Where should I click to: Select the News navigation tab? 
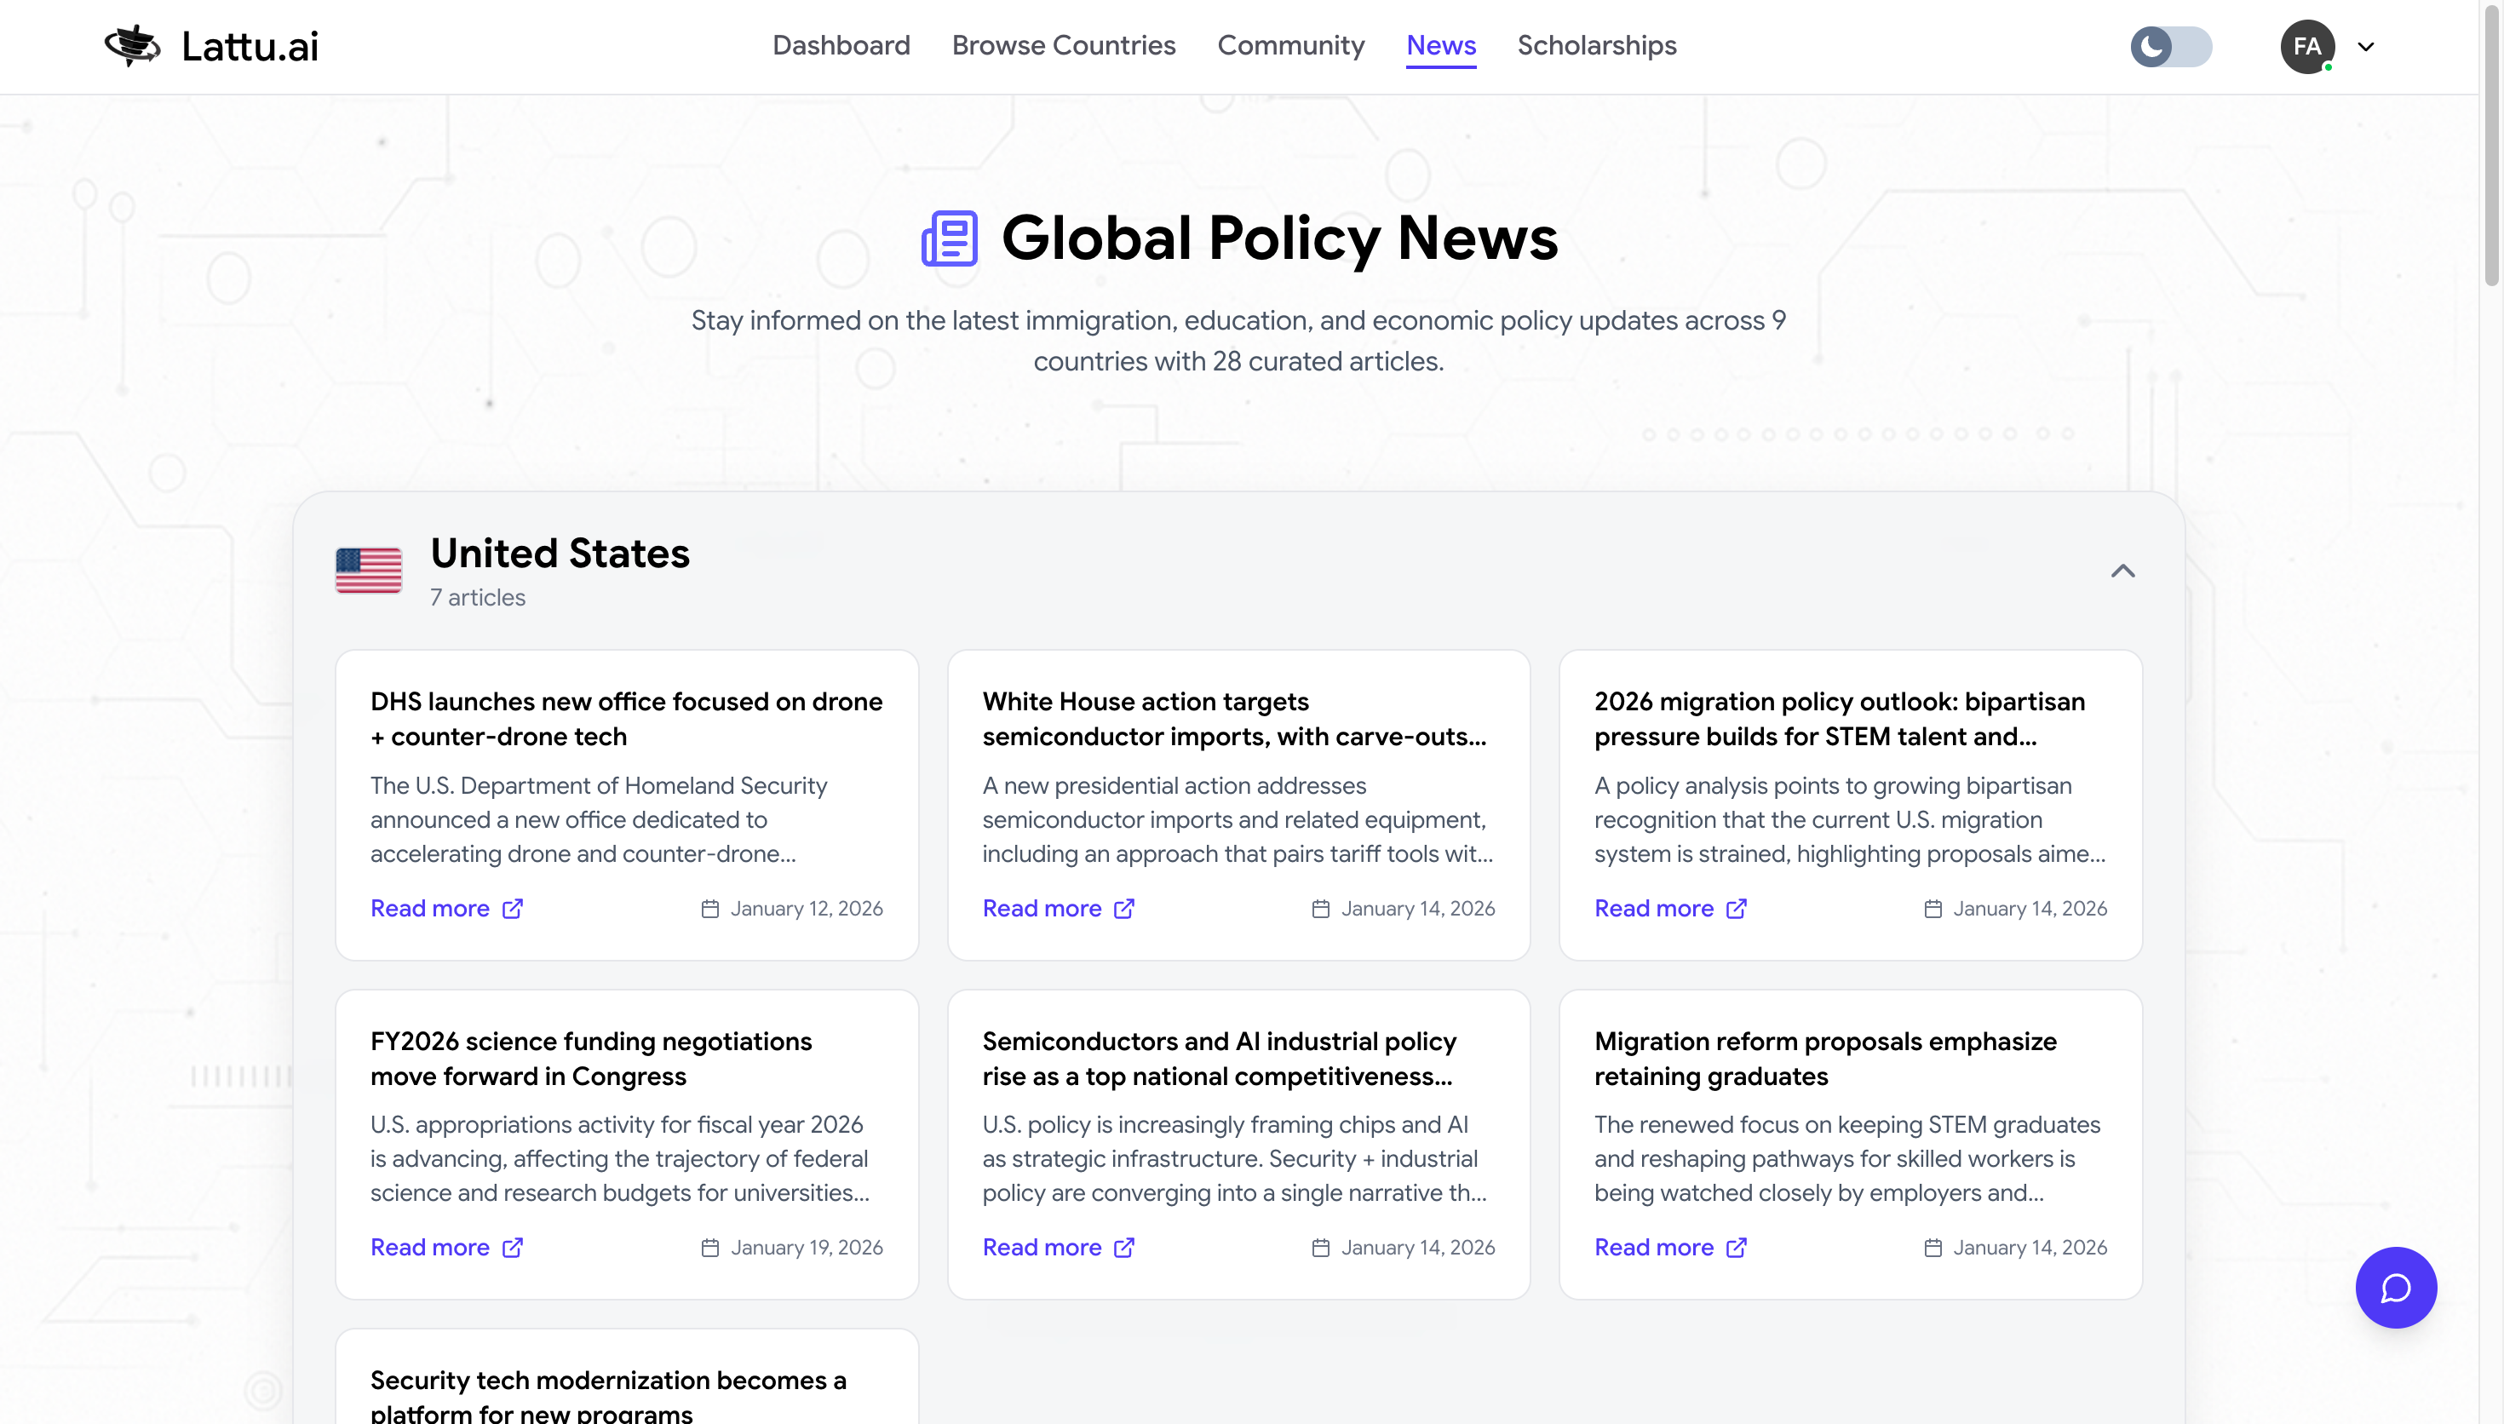click(1440, 45)
